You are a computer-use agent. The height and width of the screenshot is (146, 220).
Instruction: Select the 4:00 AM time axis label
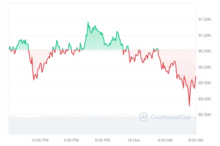click(165, 140)
